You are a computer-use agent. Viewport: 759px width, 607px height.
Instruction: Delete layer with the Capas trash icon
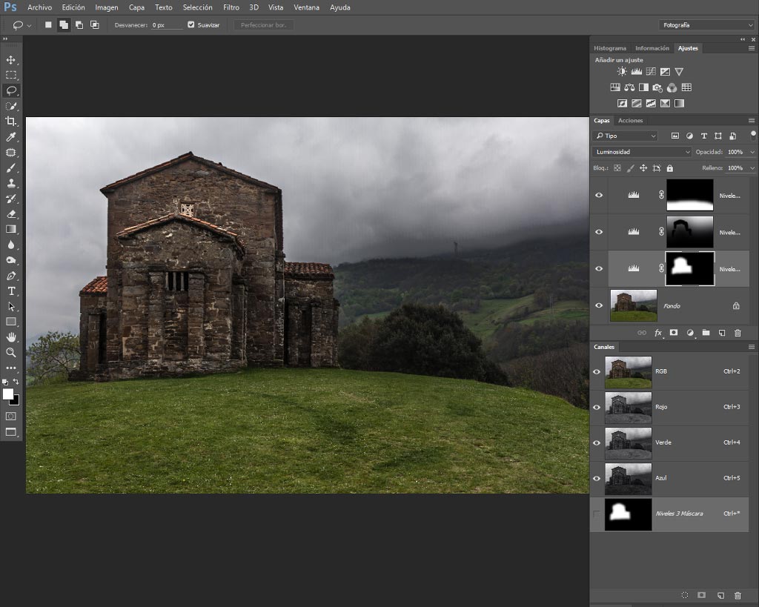(738, 333)
